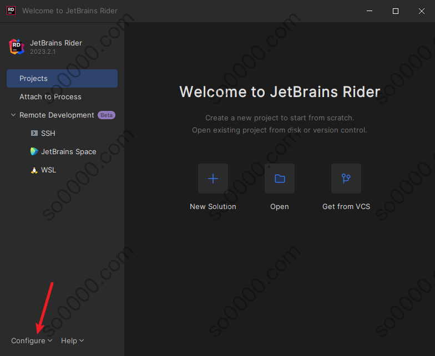Click the Open folder icon
Image resolution: width=435 pixels, height=356 pixels.
[280, 179]
